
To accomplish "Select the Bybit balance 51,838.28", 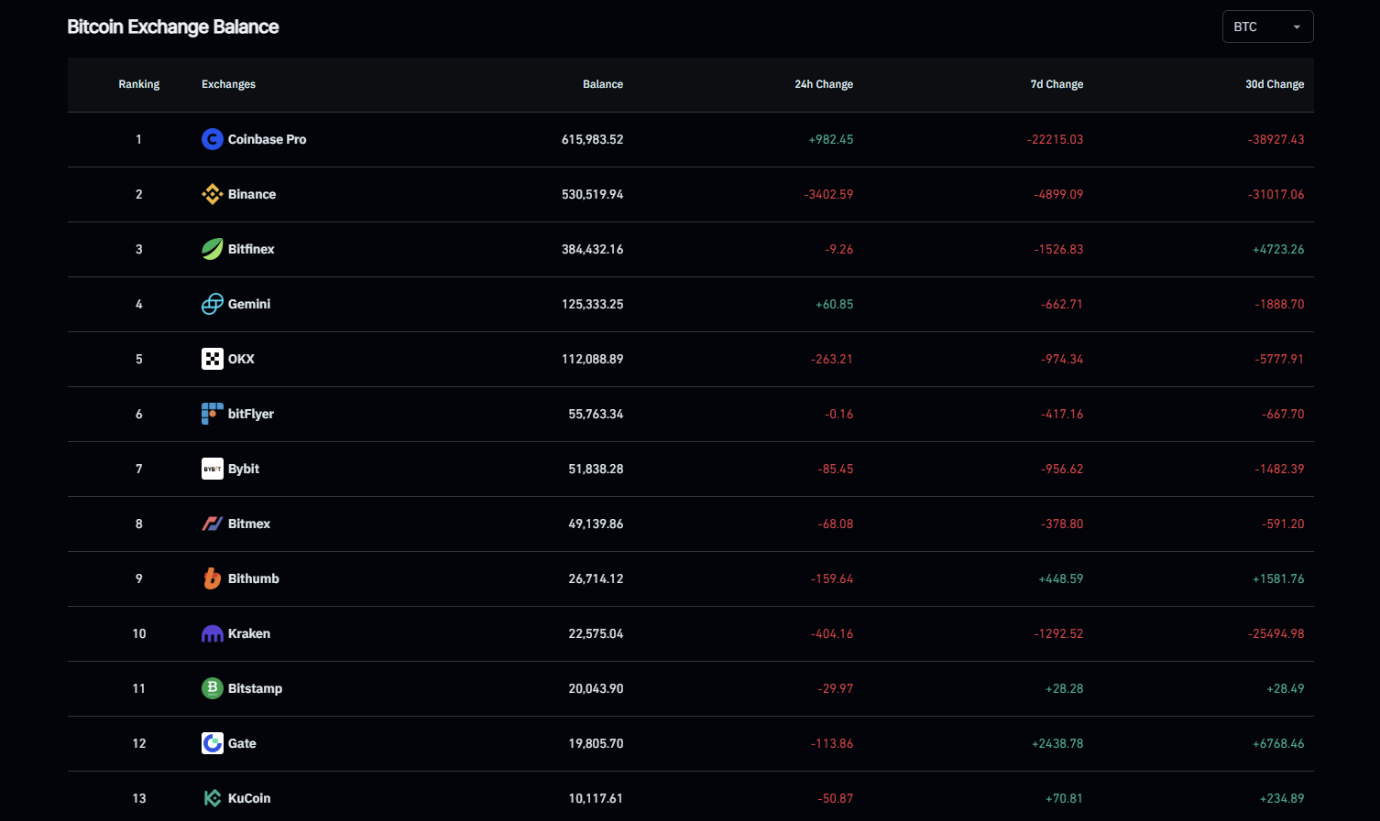I will pos(596,469).
